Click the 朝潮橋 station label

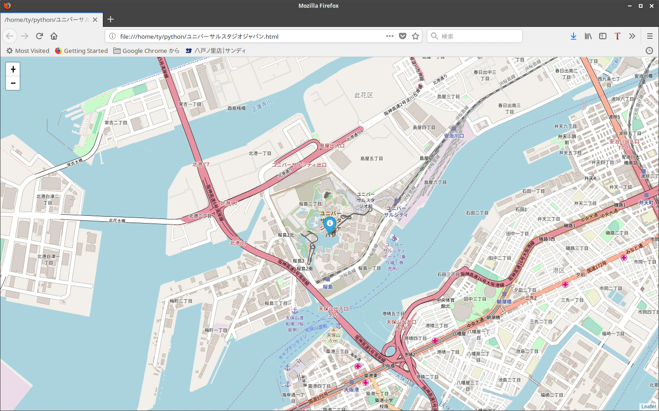[x=504, y=302]
